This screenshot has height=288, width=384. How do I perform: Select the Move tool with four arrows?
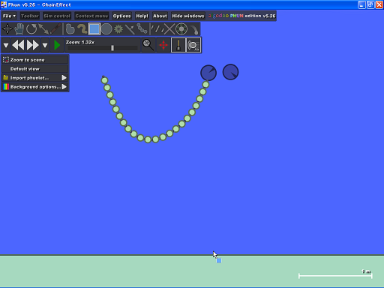click(x=7, y=29)
